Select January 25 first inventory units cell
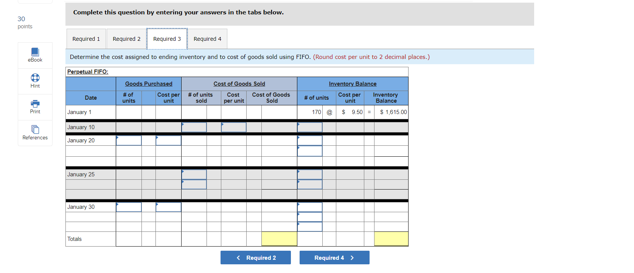 pos(310,174)
